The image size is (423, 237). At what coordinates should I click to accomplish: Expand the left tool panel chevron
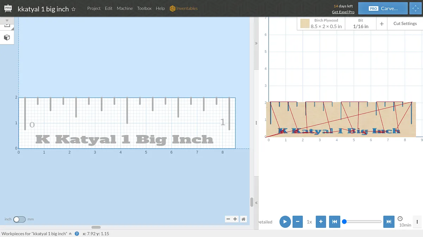click(7, 20)
